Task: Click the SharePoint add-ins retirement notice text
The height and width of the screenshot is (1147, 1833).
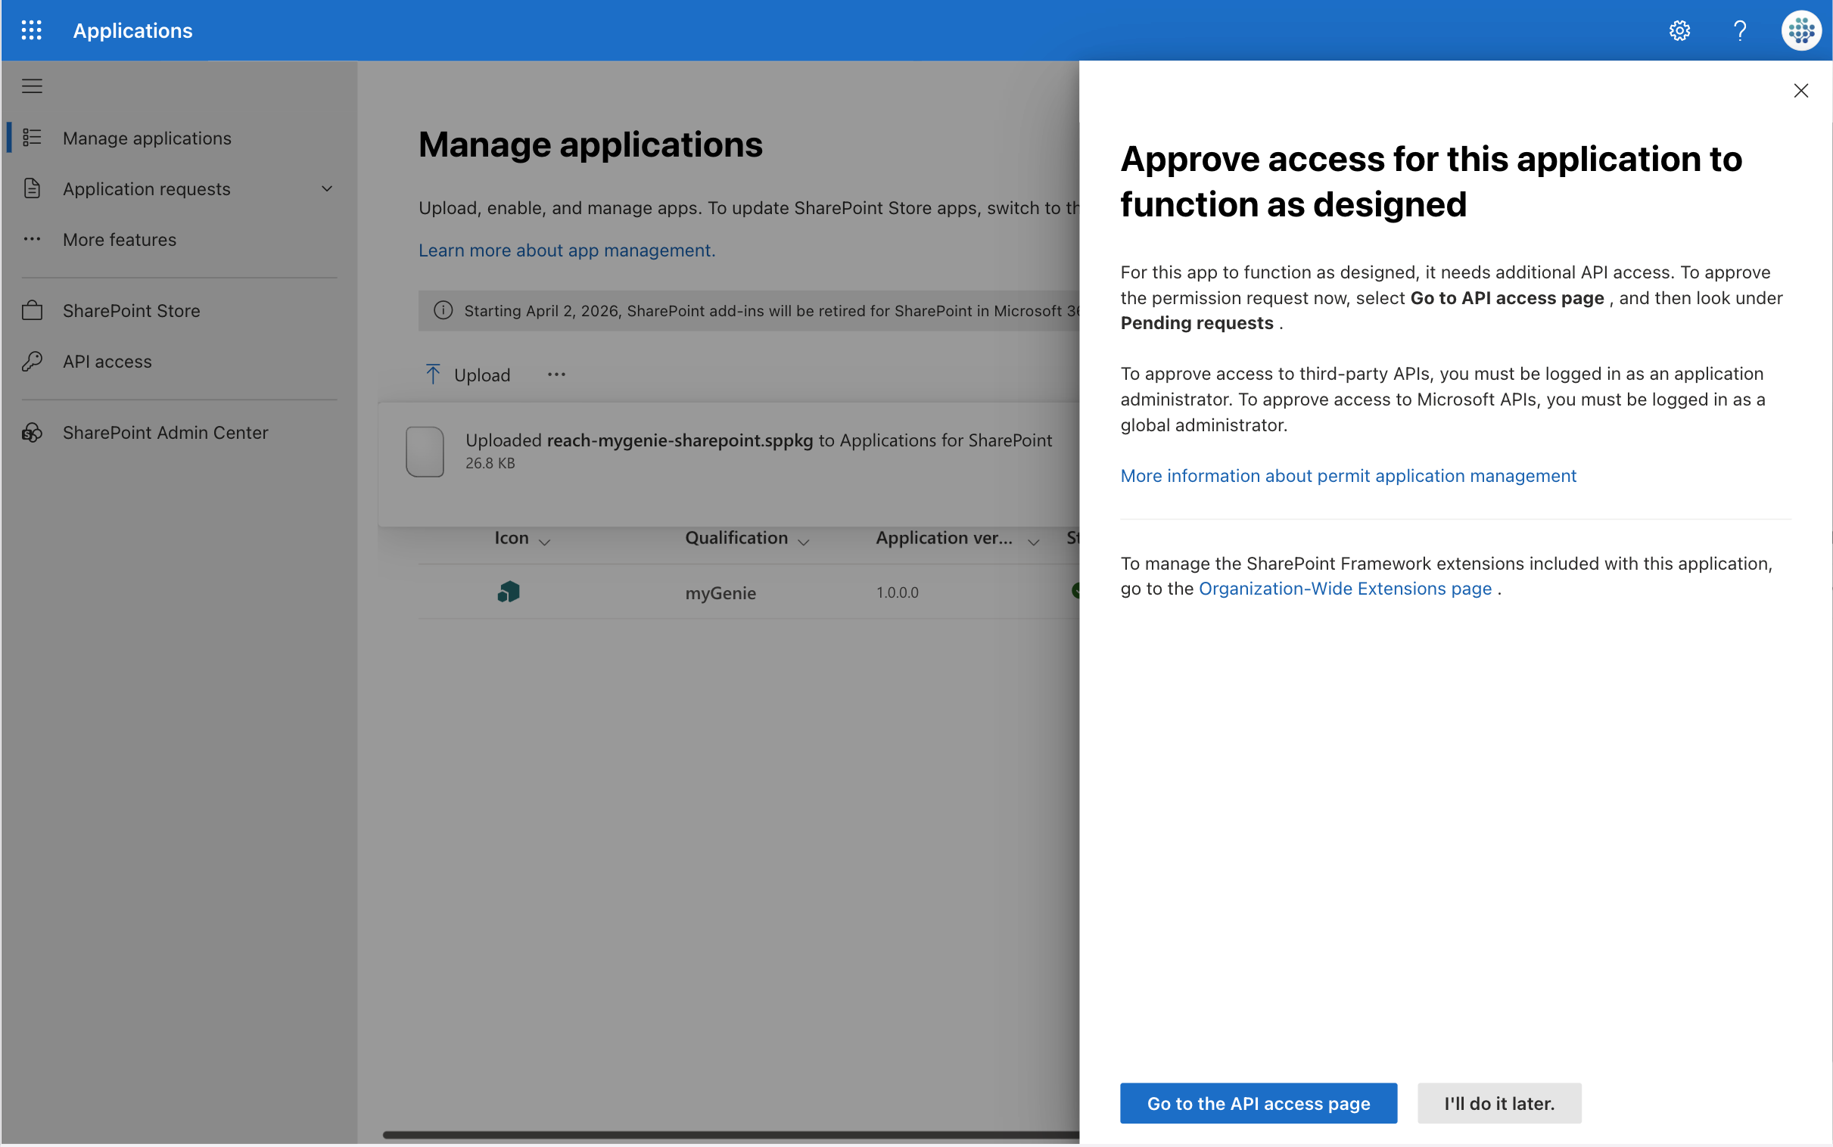Action: [772, 311]
